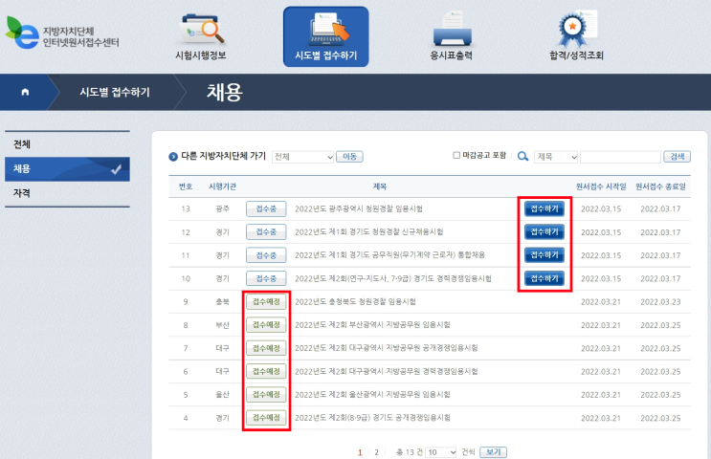The image size is (711, 459).
Task: Click the 채용 page heading
Action: (225, 92)
